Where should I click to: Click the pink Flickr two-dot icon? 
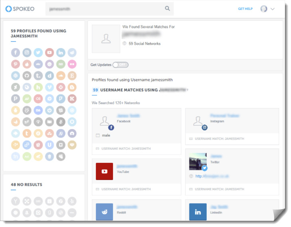pos(72,64)
